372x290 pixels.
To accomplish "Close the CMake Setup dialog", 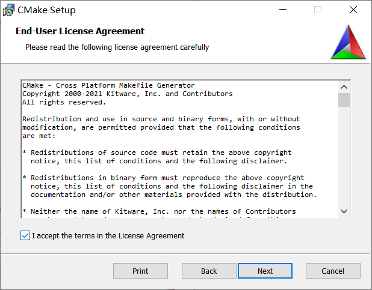I will 353,10.
